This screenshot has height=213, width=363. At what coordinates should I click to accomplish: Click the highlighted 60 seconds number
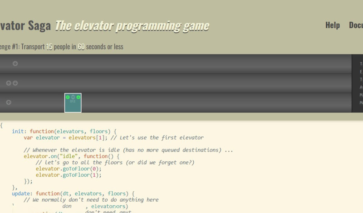click(x=81, y=47)
